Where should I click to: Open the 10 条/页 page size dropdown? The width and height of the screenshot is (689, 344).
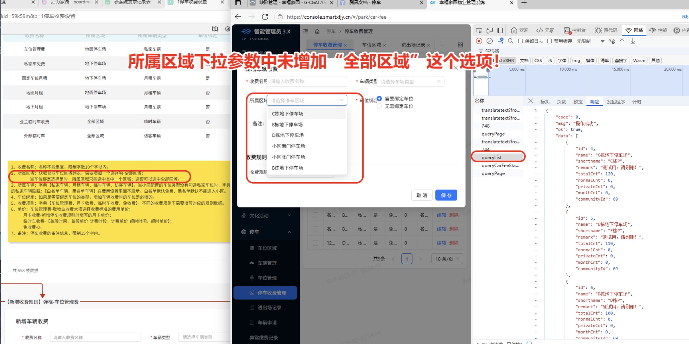pos(447,259)
